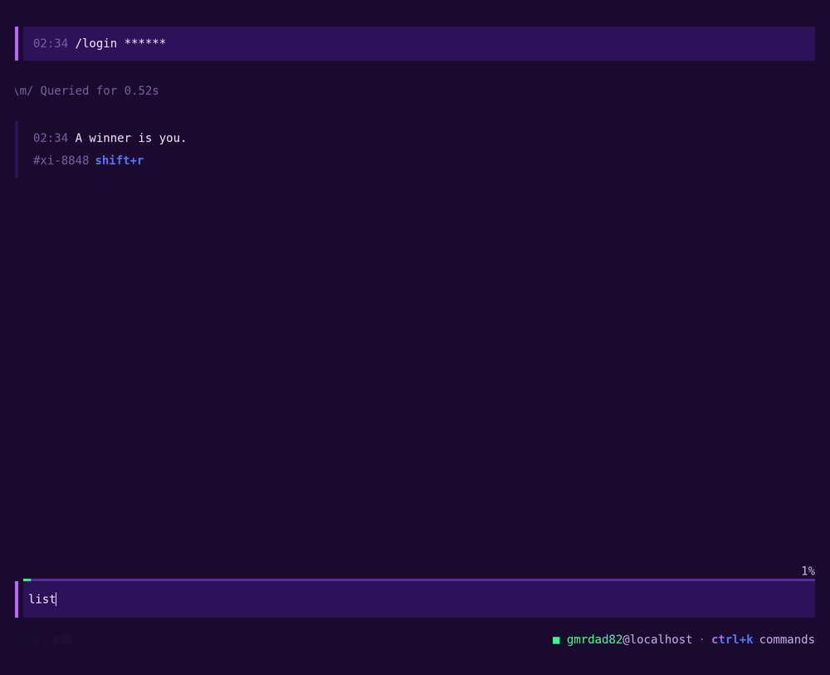
Task: Click the "Queried for 0.52s" status line
Action: pyautogui.click(x=99, y=90)
